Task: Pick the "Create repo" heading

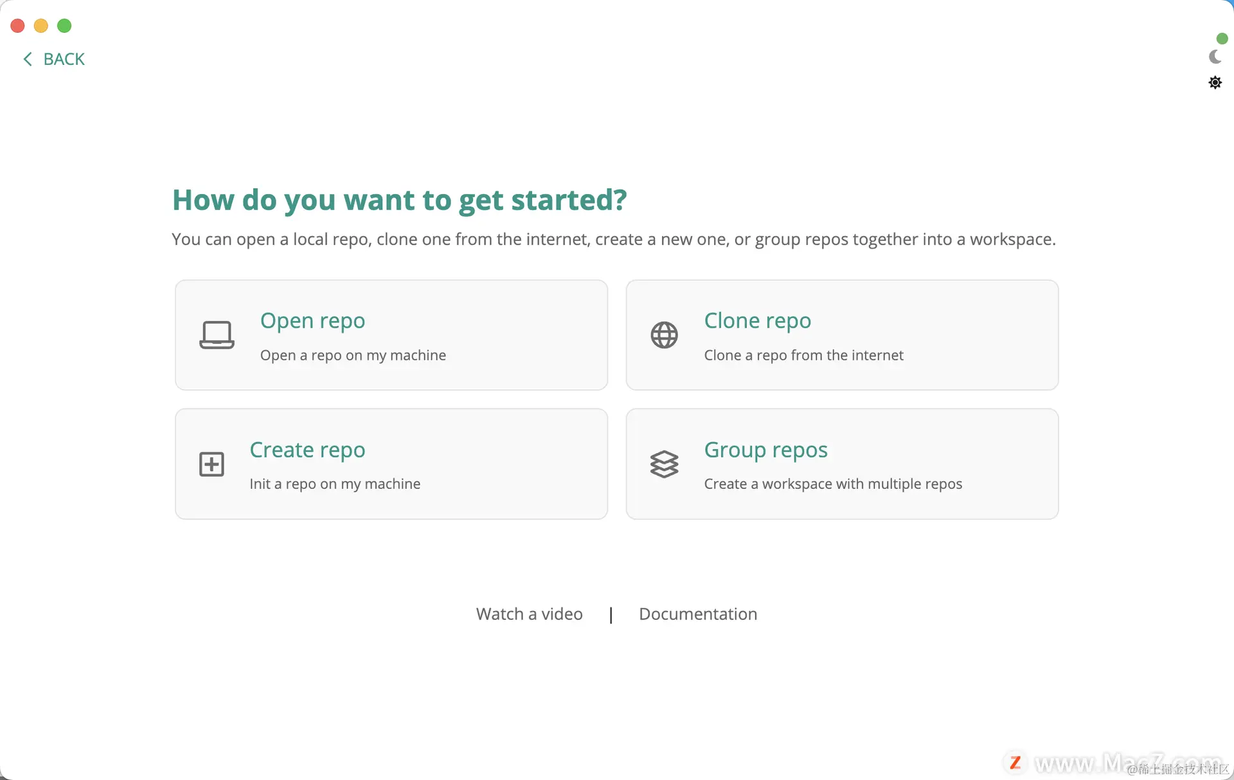Action: 307,450
